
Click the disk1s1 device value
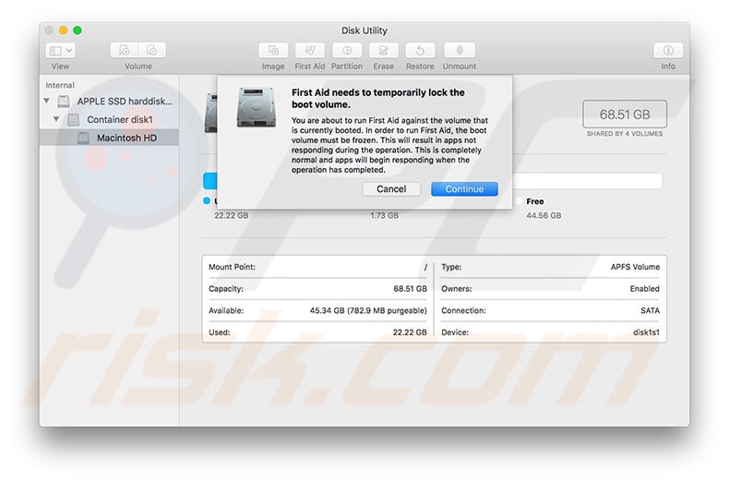click(x=646, y=332)
